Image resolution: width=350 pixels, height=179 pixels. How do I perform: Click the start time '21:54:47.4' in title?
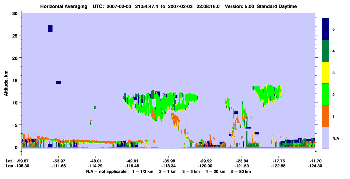(x=147, y=6)
